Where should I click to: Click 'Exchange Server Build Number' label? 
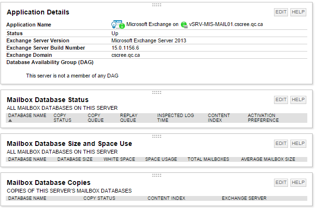pyautogui.click(x=46, y=48)
